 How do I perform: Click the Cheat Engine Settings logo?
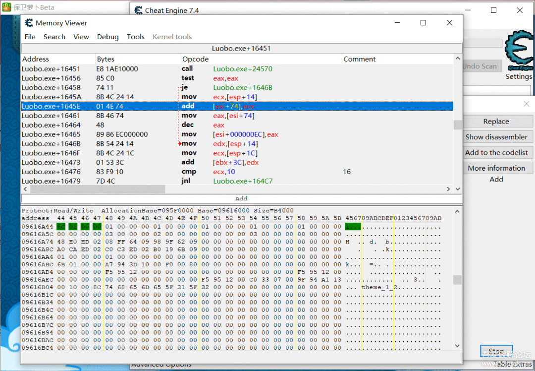pos(519,50)
